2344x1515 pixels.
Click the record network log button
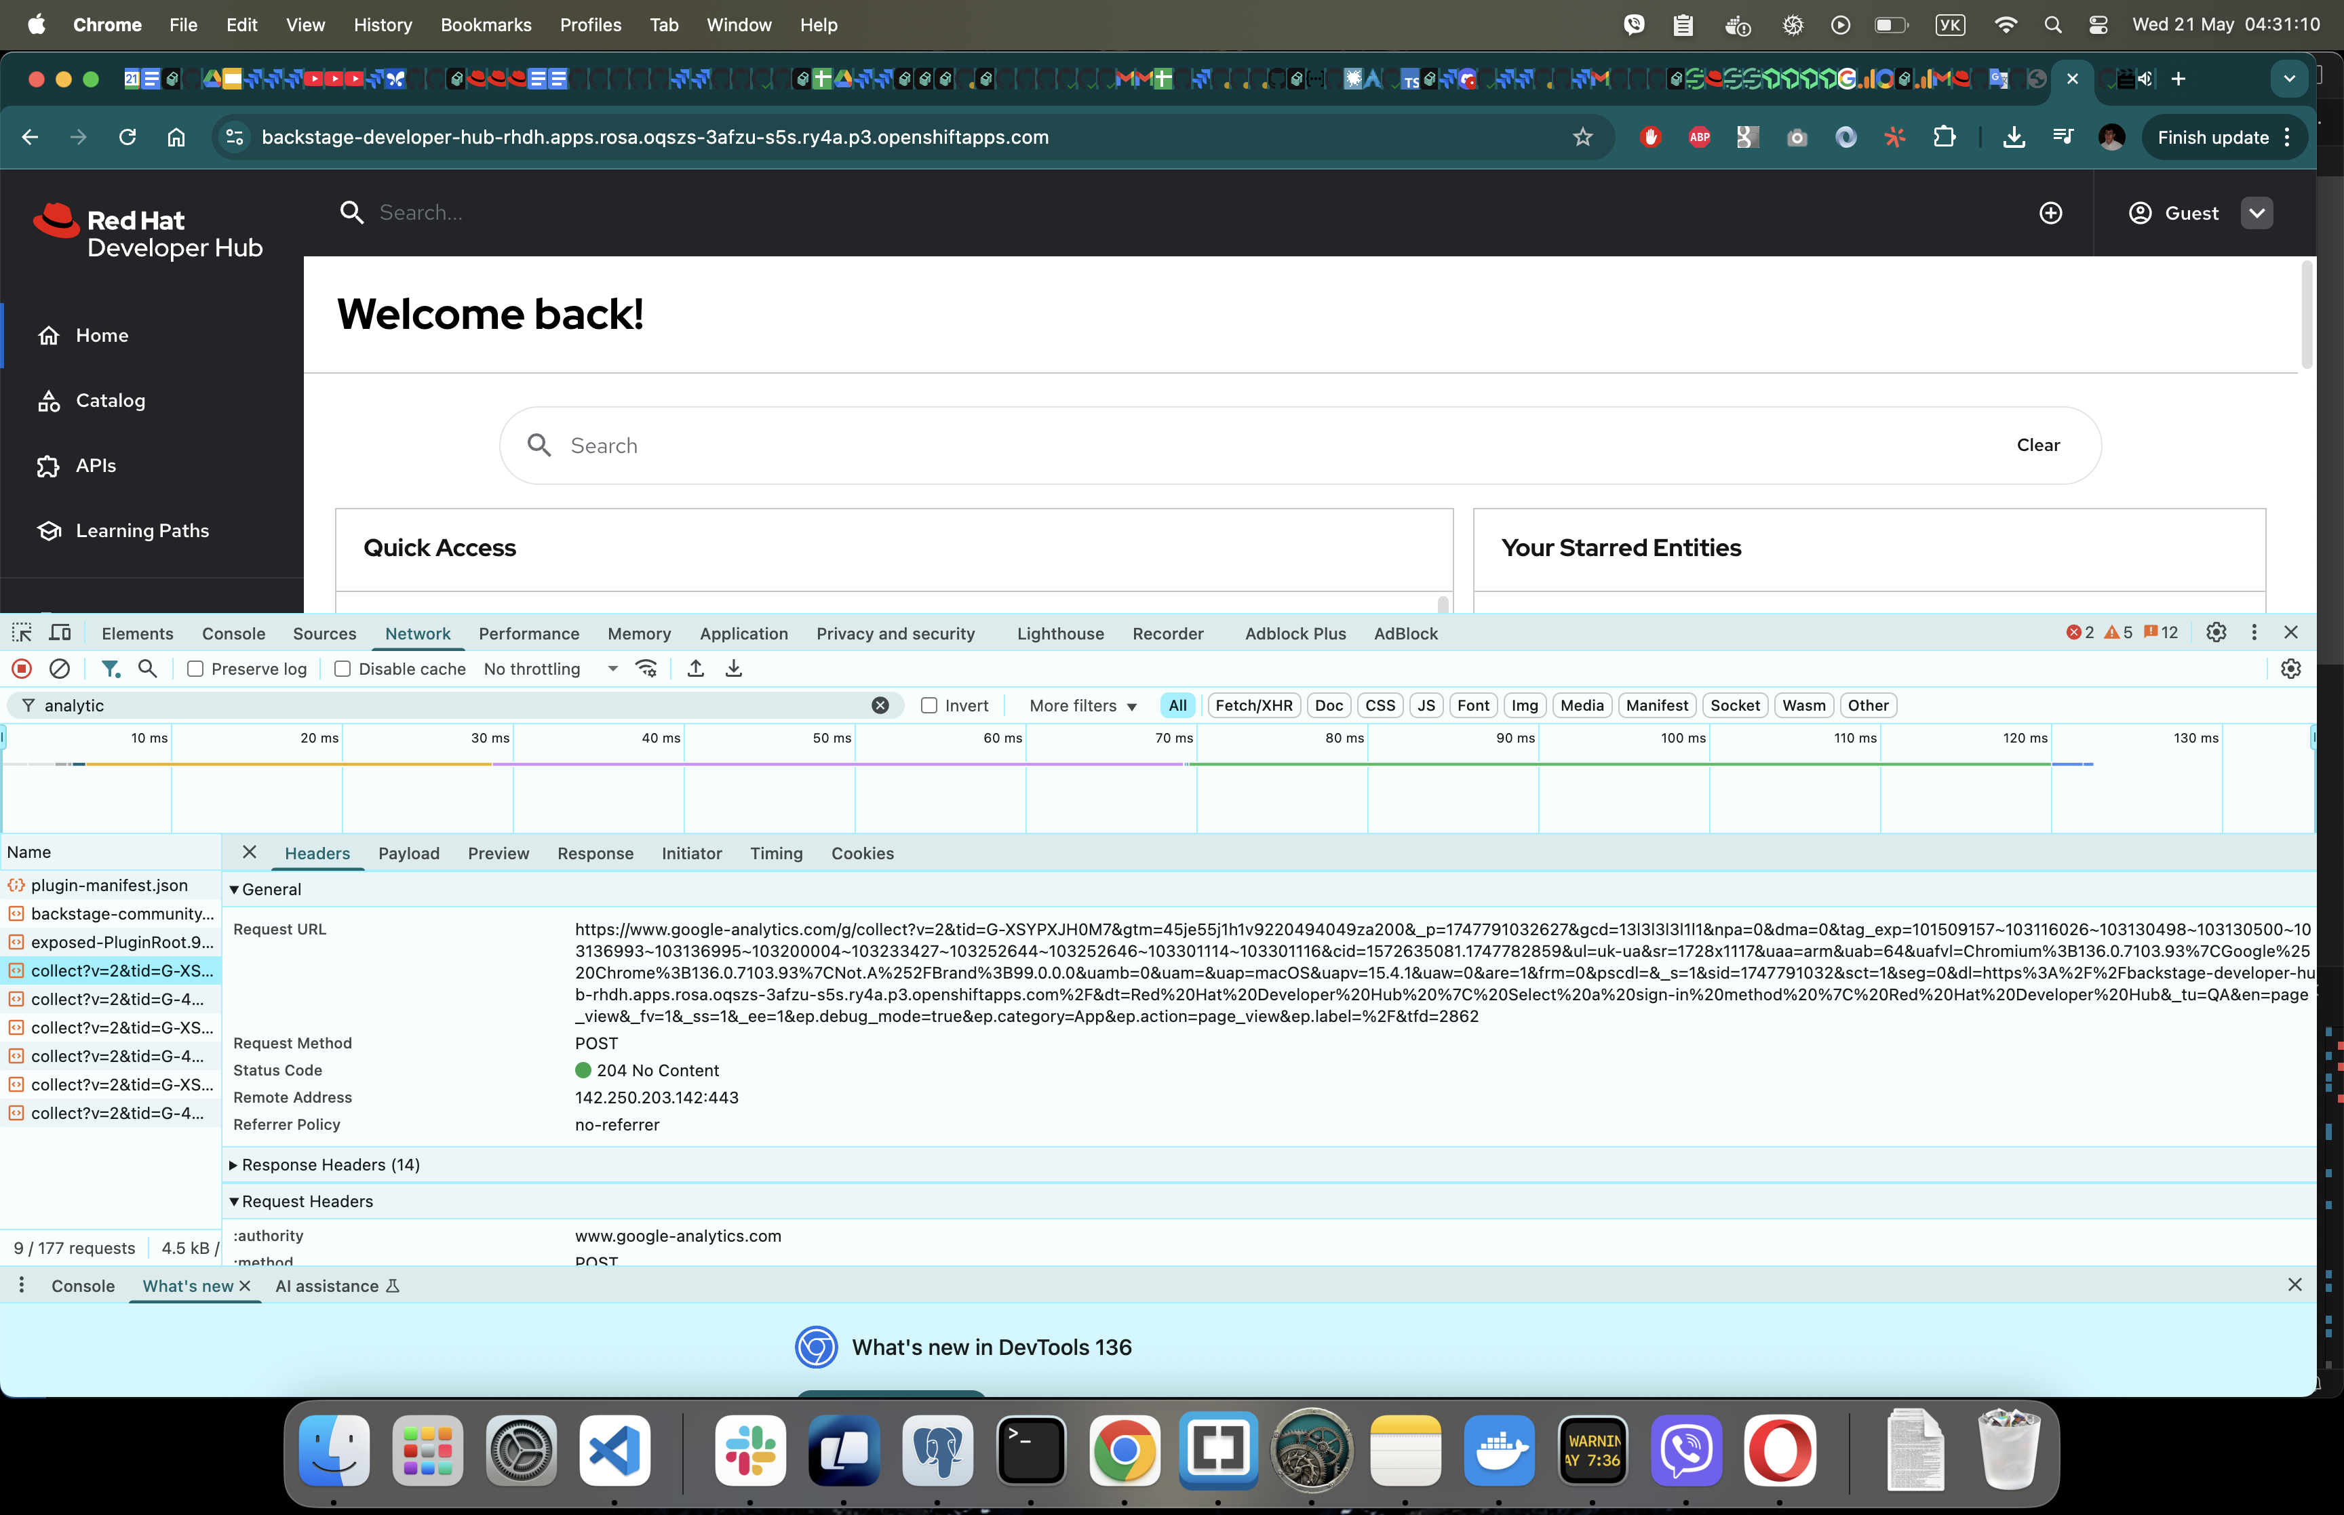[22, 669]
